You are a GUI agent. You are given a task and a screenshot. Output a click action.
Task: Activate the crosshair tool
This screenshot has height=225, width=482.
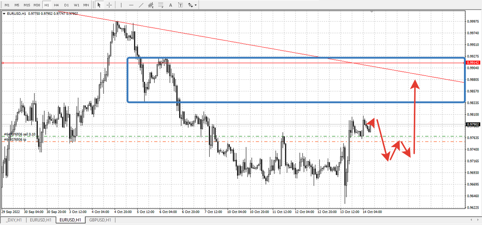[109, 5]
